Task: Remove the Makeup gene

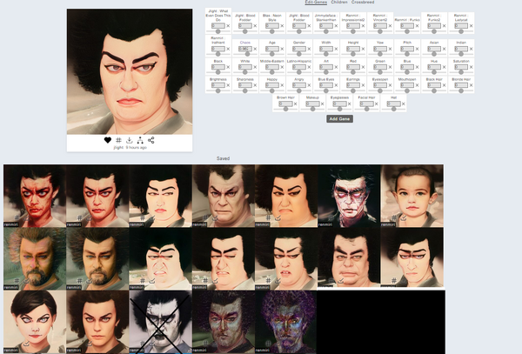Action: 322,104
